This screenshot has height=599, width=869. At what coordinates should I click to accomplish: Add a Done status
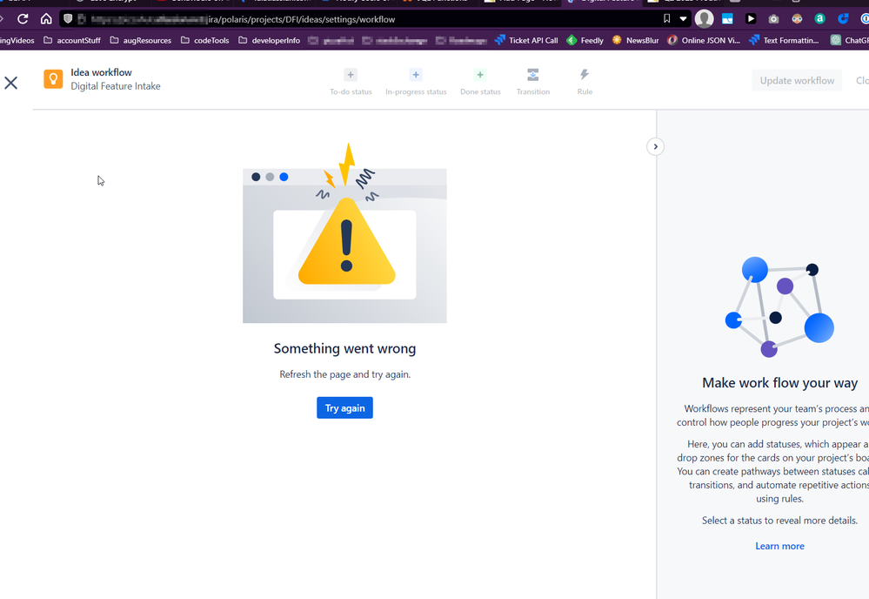pos(480,82)
